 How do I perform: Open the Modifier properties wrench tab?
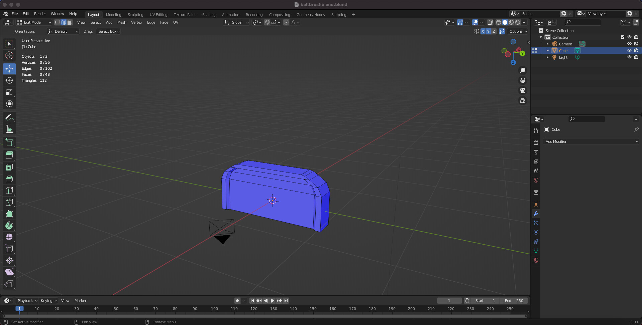click(536, 214)
